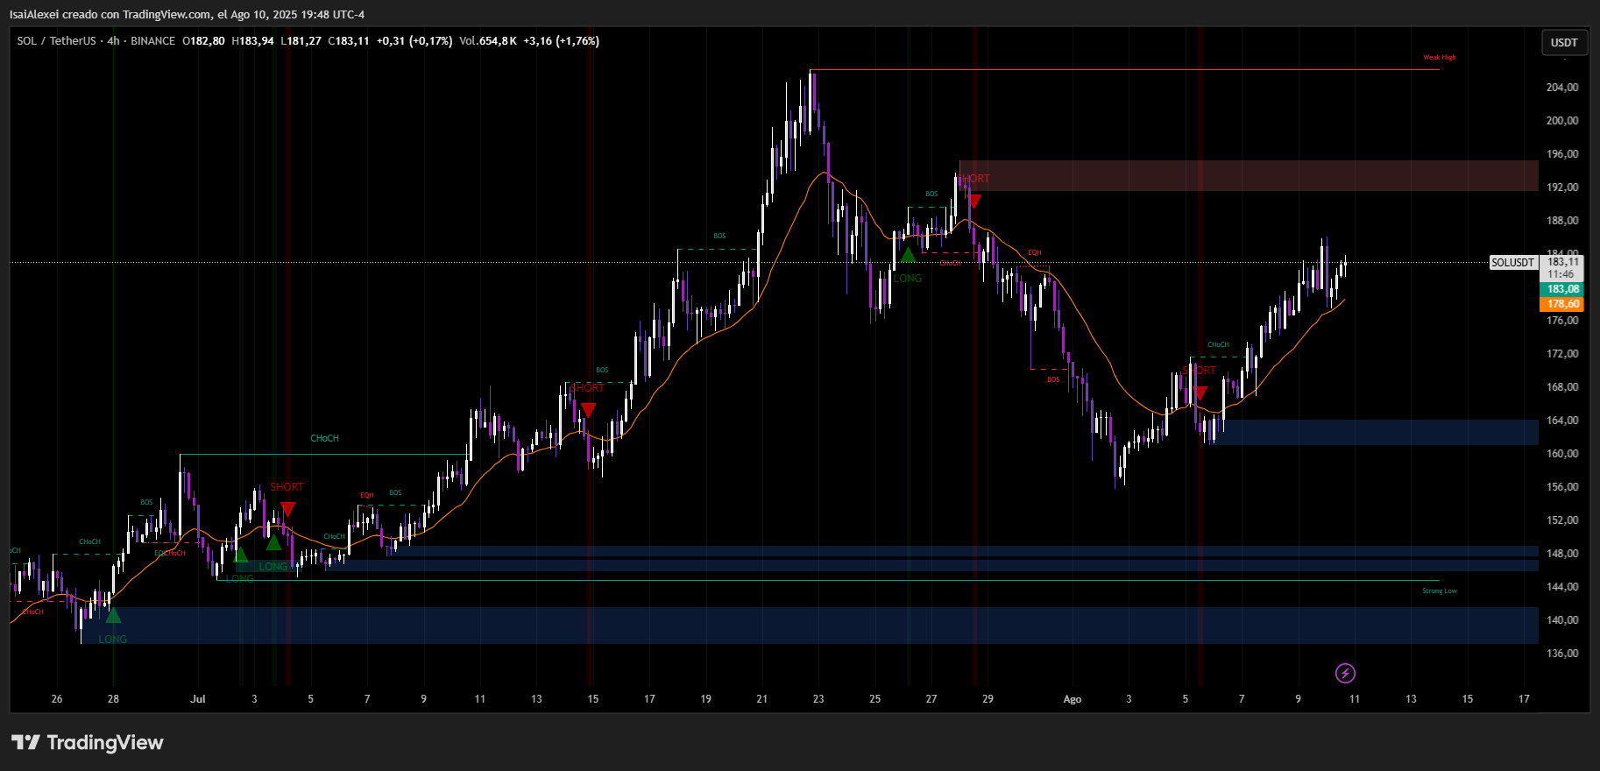Screen dimensions: 1600x771
Task: Click the red SHORT arrow near August 5
Action: point(1200,393)
